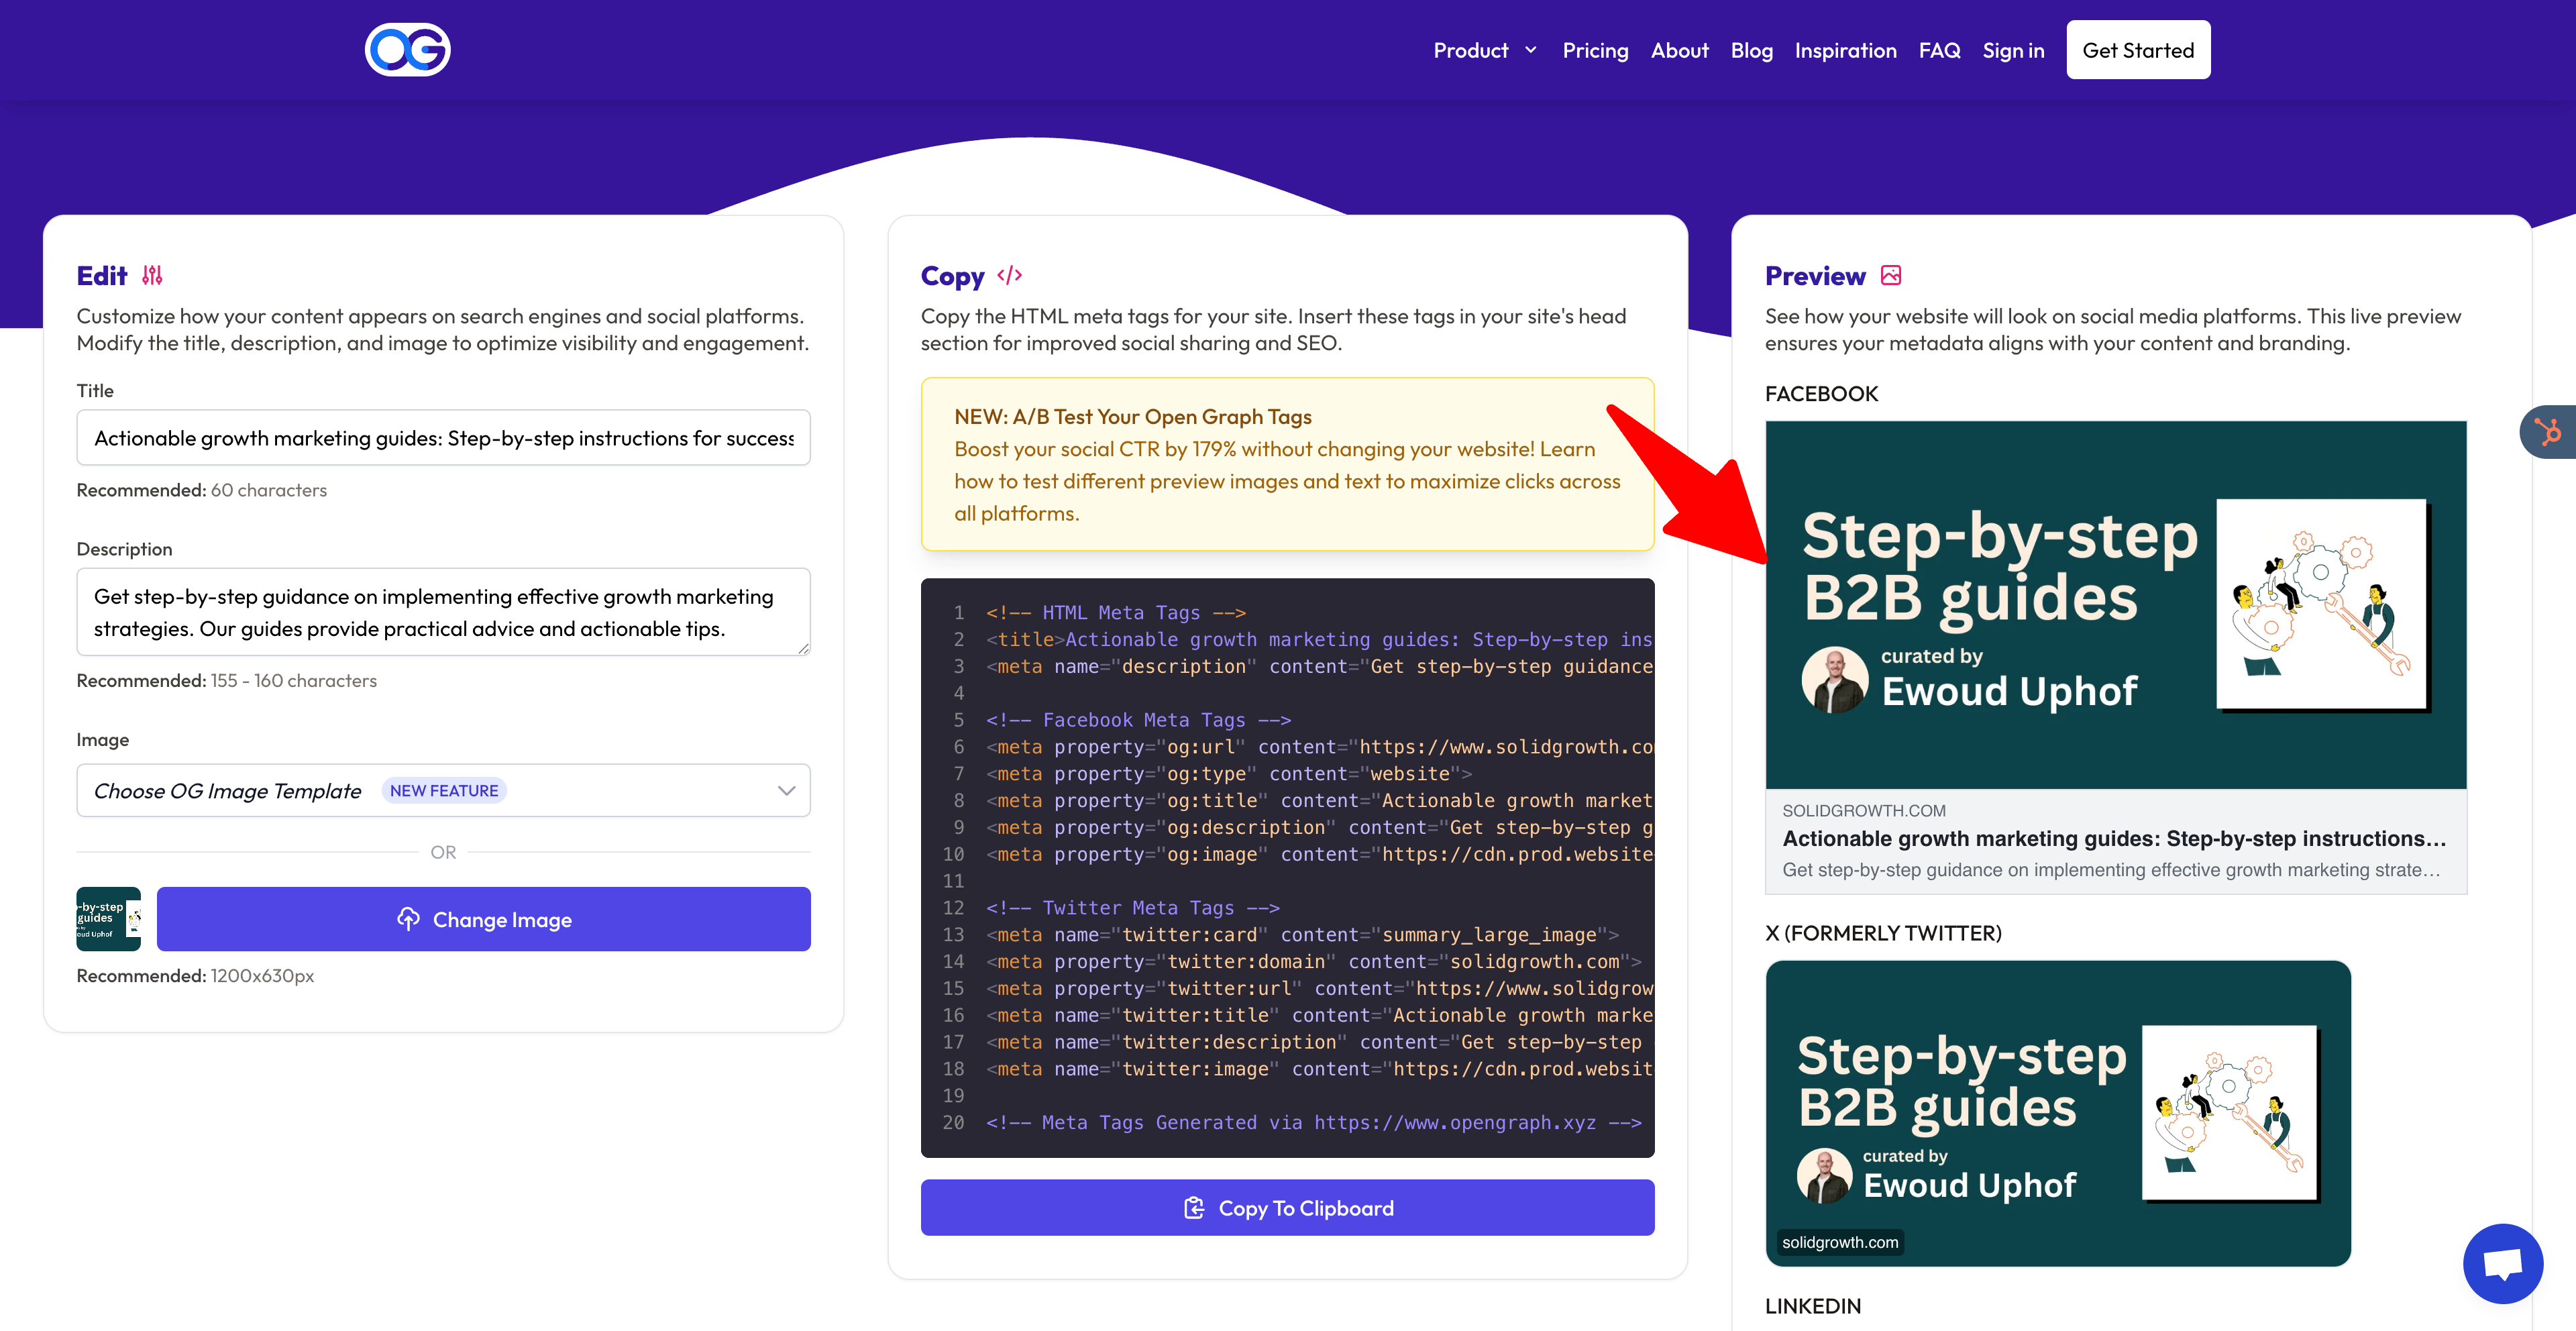Click the NEW FEATURE badge
2576x1331 pixels.
click(444, 791)
